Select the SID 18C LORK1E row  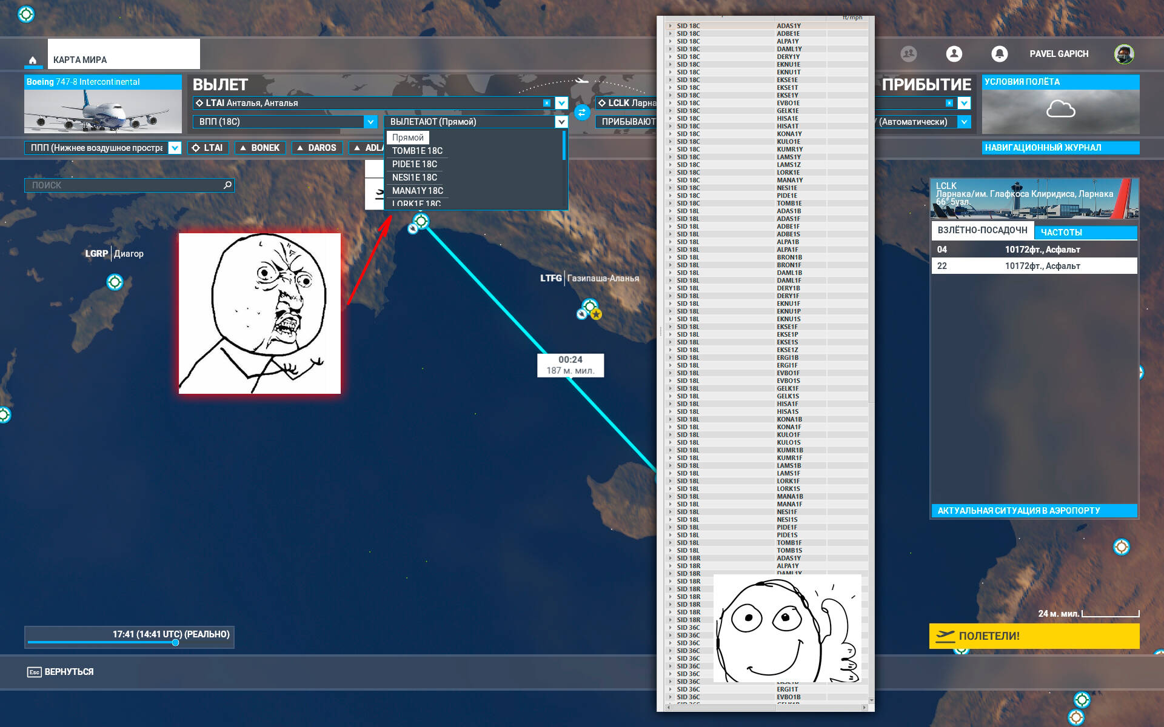pyautogui.click(x=767, y=173)
